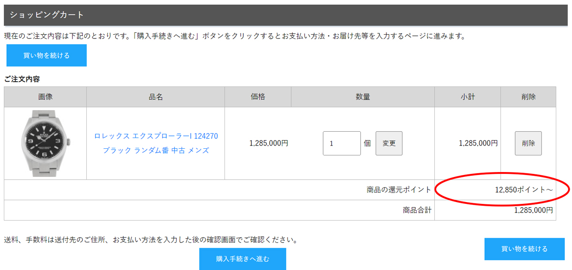Click the 小計 column header
The width and height of the screenshot is (572, 270).
pyautogui.click(x=467, y=97)
